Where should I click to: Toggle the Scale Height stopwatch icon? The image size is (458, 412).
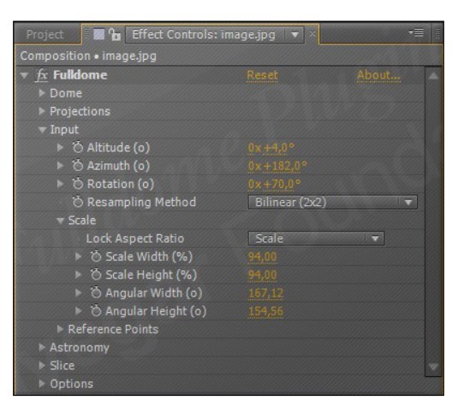pos(96,274)
